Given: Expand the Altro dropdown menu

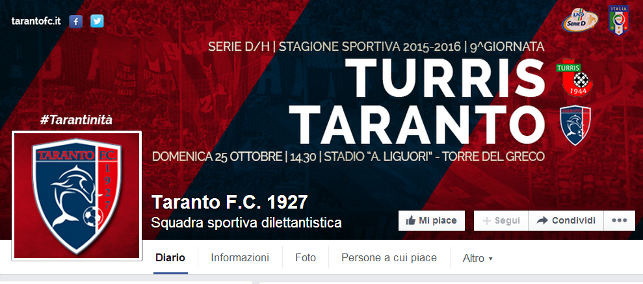Looking at the screenshot, I should 478,258.
